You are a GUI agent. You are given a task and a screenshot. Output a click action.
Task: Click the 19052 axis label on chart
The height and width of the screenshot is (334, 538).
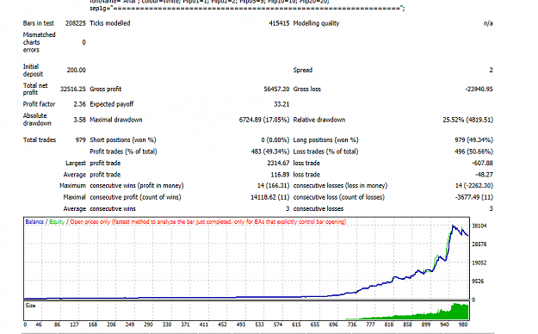479,263
